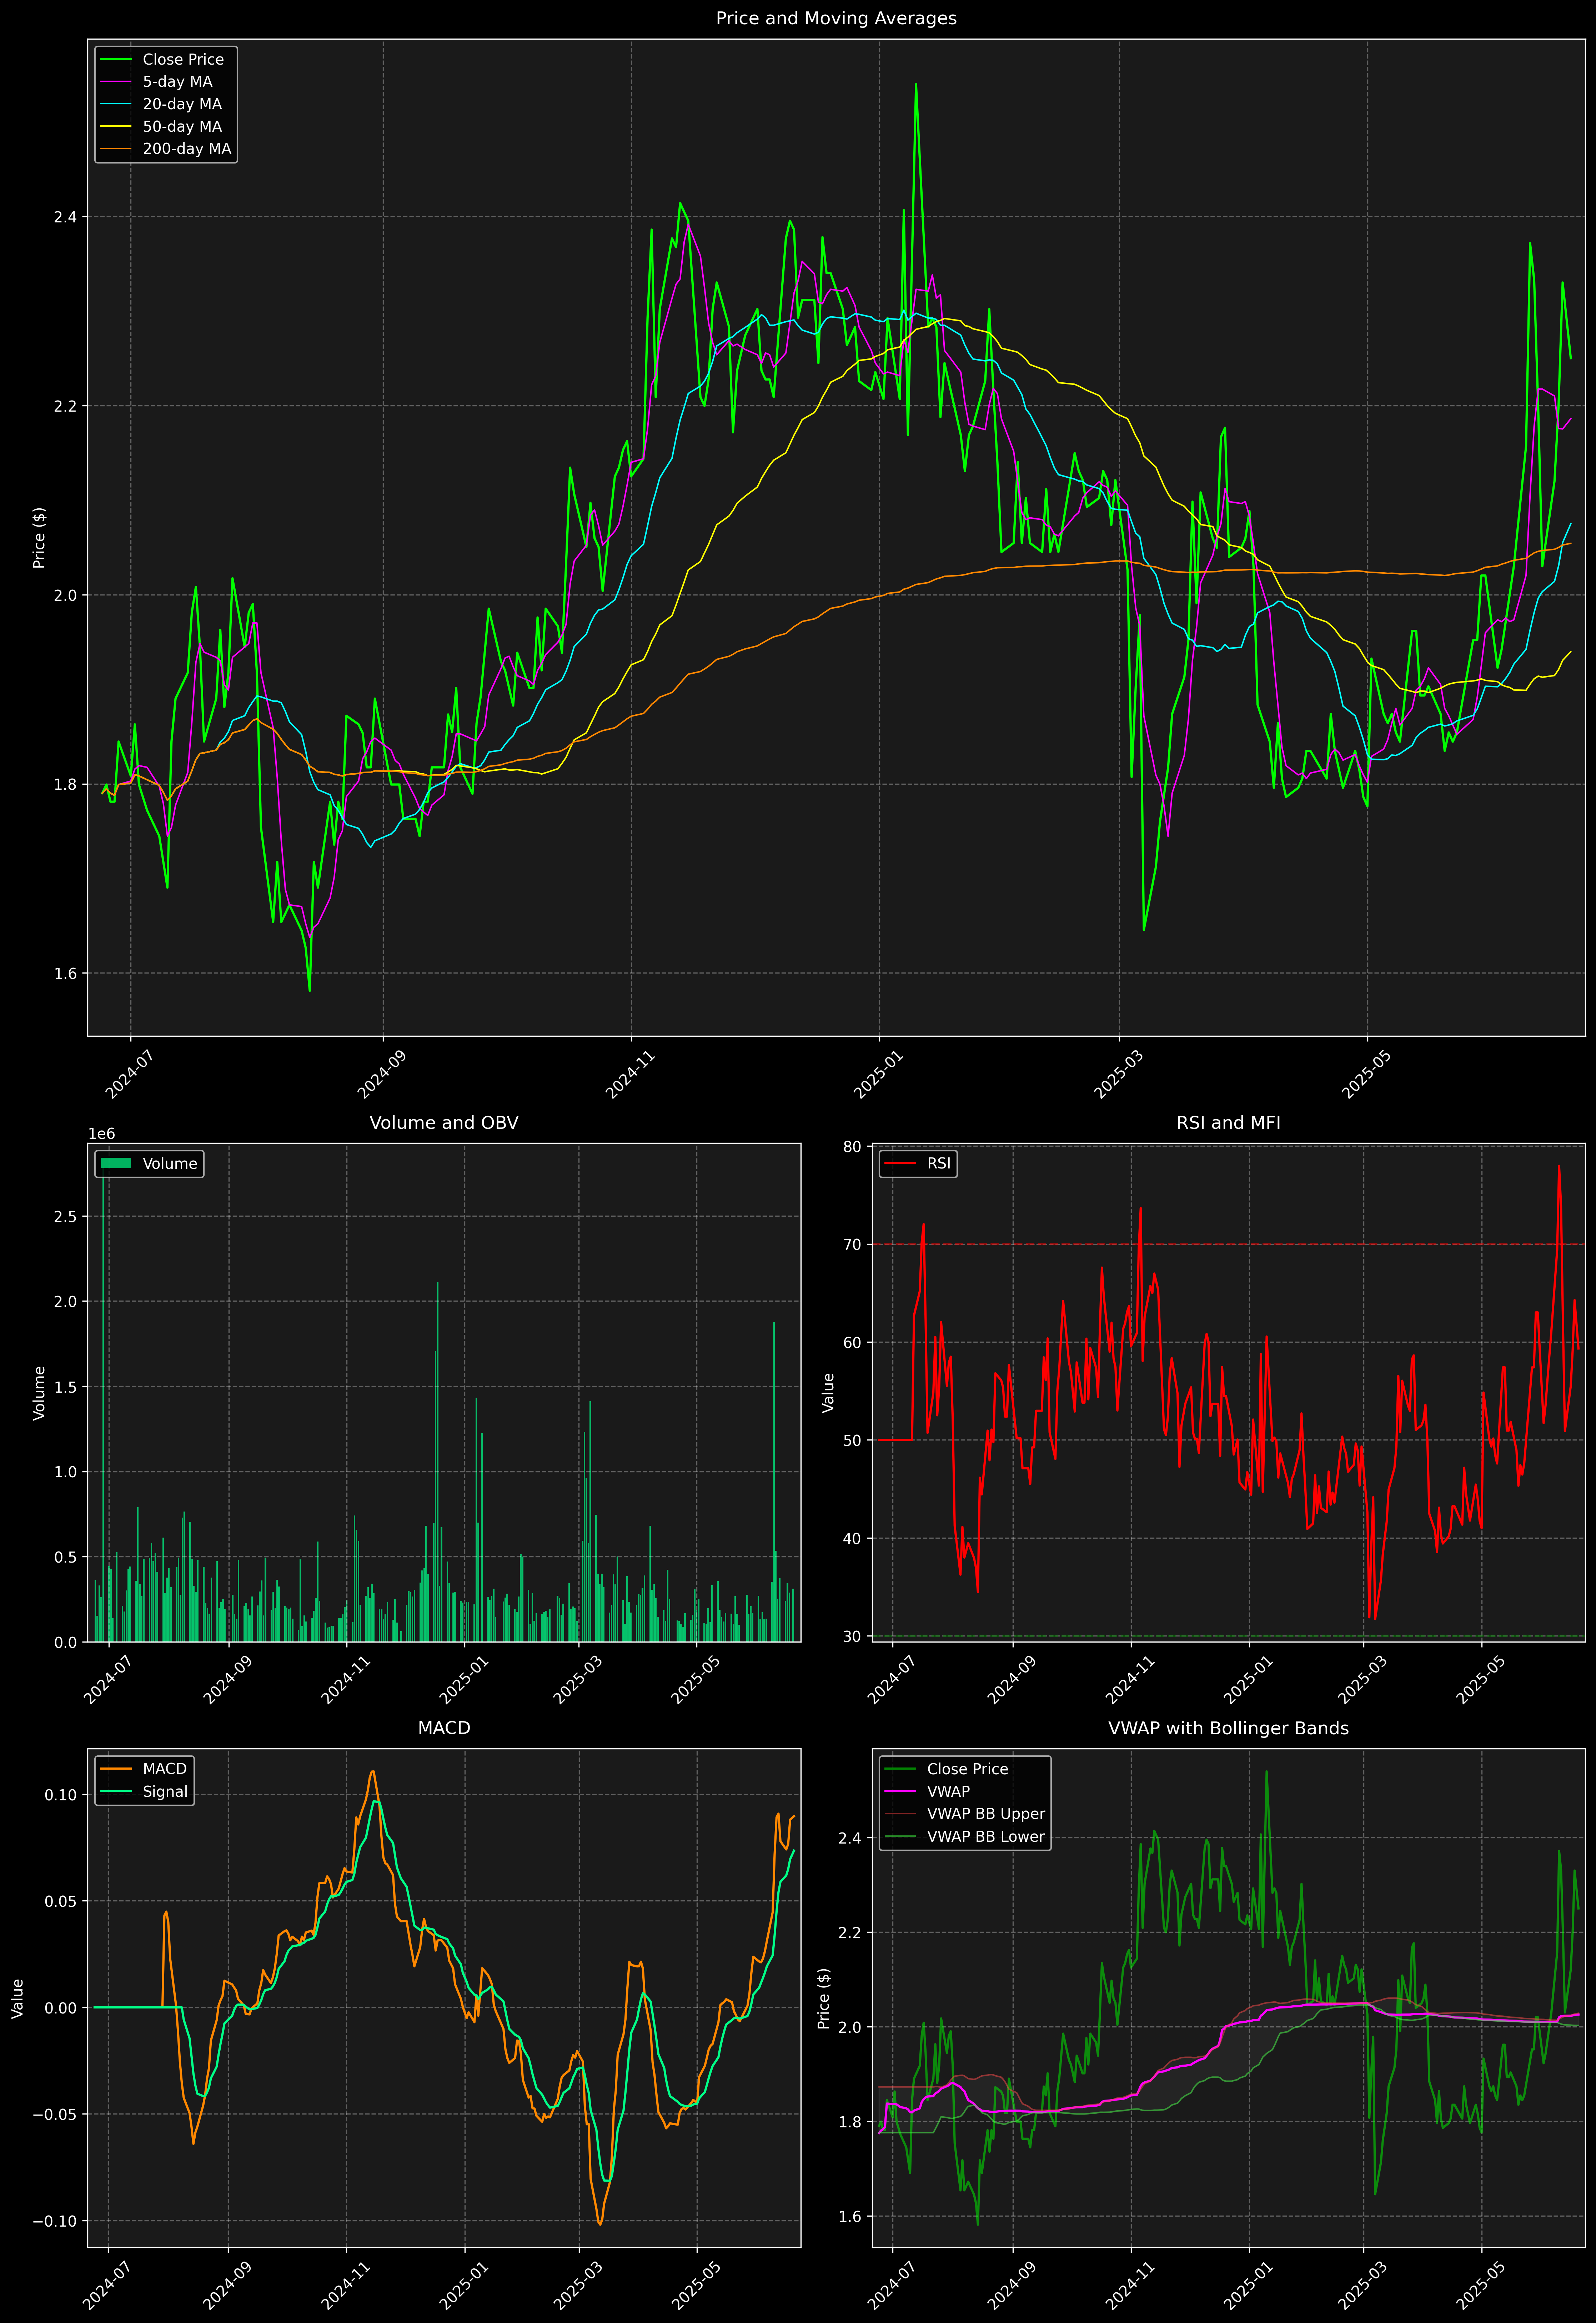Image resolution: width=1596 pixels, height=2323 pixels.
Task: Click the 'Volume and OBV' chart title
Action: pos(444,1122)
